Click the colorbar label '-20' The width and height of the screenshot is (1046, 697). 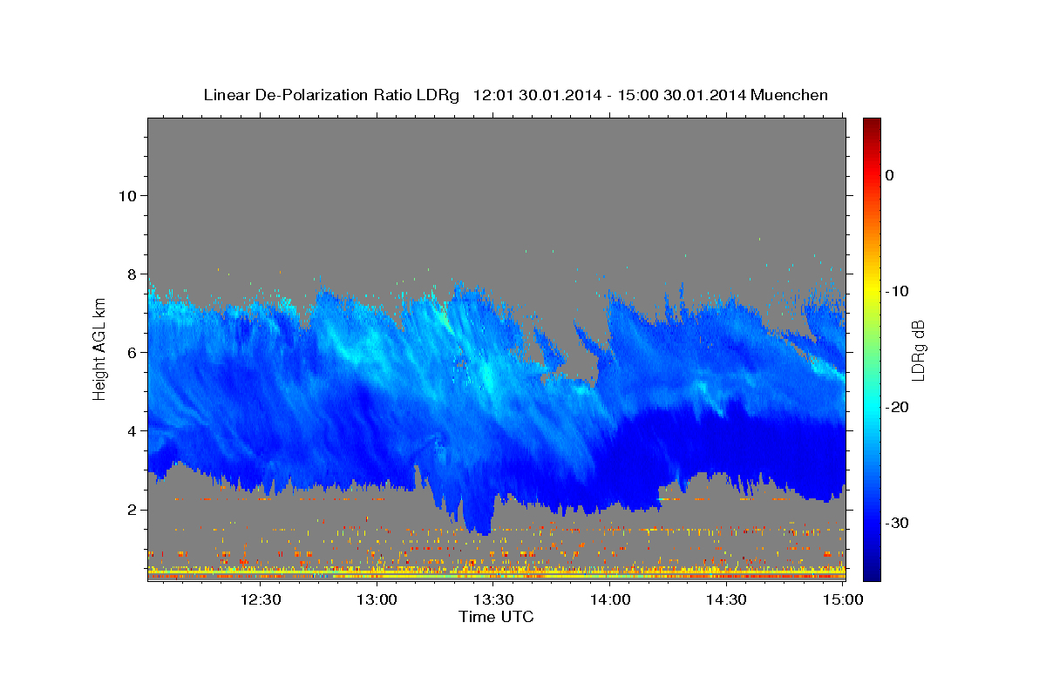896,407
